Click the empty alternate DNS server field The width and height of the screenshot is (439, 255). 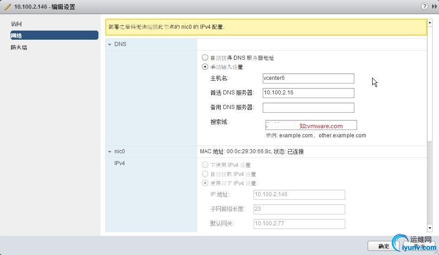pyautogui.click(x=308, y=108)
